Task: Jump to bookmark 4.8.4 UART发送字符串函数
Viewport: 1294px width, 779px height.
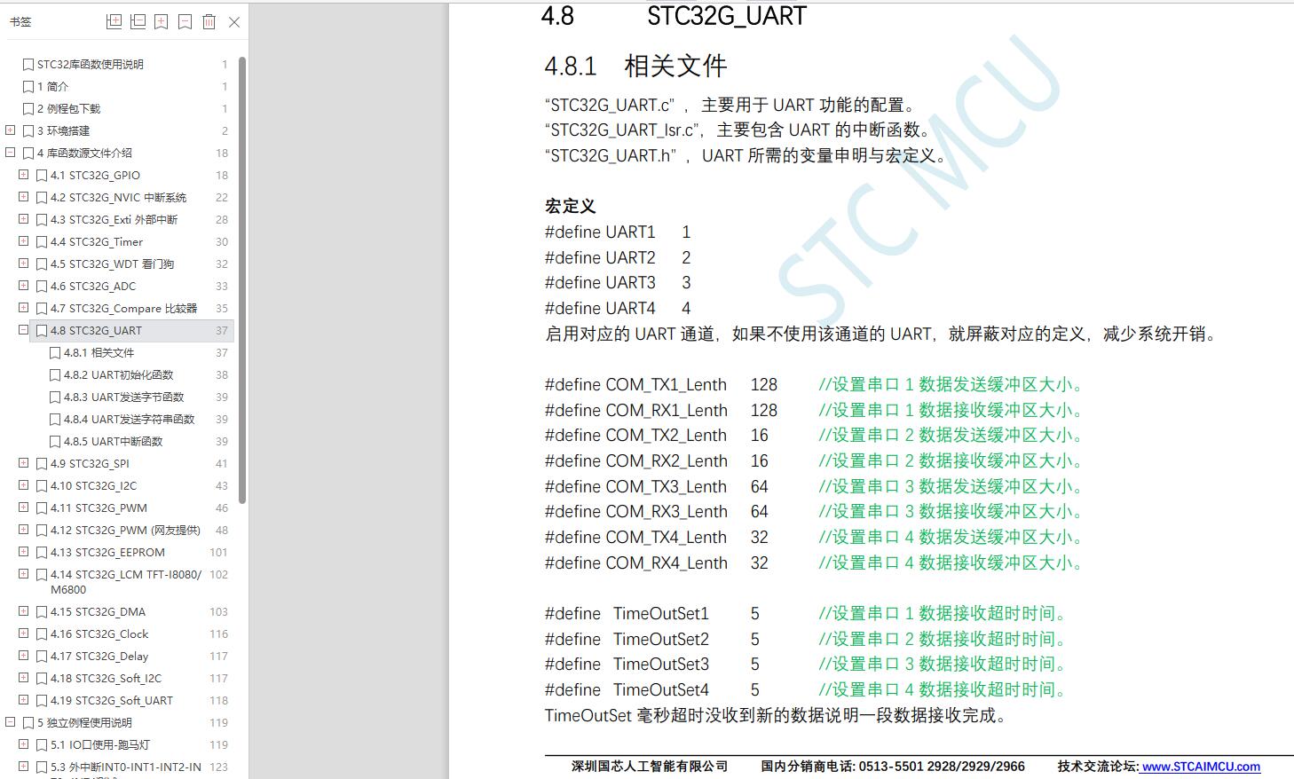Action: click(x=129, y=420)
